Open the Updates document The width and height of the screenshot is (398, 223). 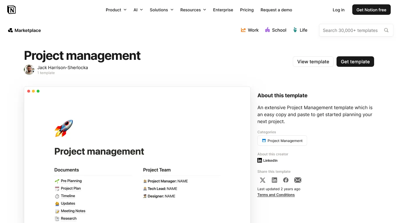68,204
